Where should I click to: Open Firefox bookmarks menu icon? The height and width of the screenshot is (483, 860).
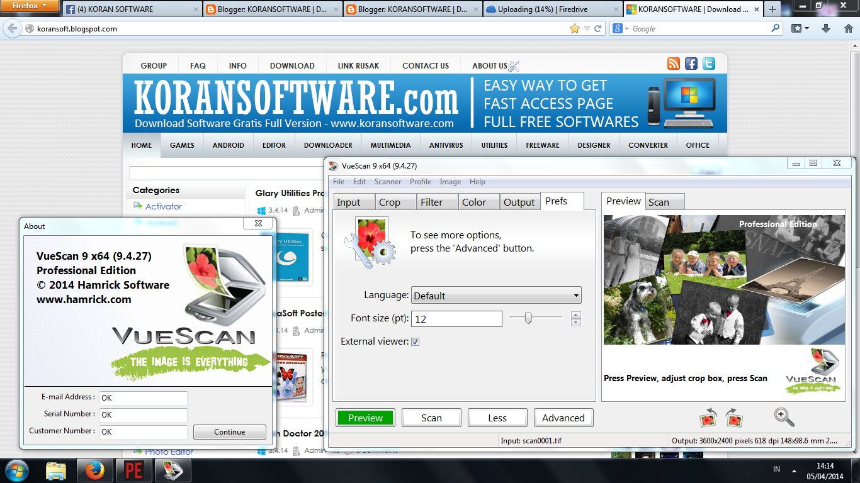(x=800, y=28)
